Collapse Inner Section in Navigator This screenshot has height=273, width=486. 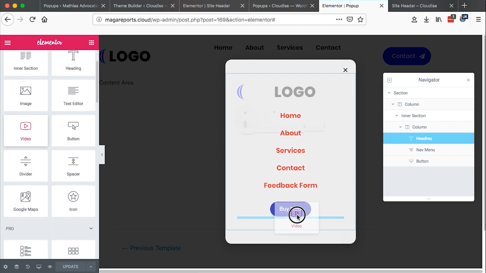click(x=397, y=116)
